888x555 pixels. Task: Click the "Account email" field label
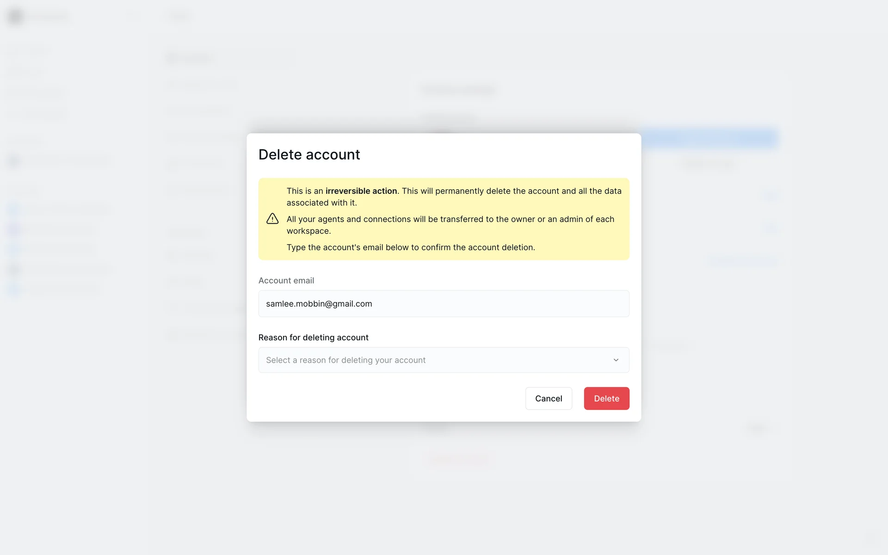click(286, 281)
